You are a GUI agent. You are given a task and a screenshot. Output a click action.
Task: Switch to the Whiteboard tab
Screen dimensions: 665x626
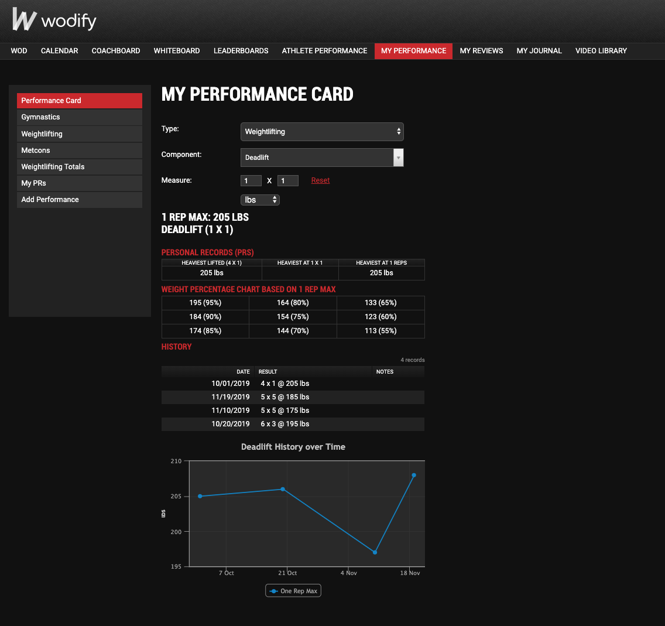(177, 51)
